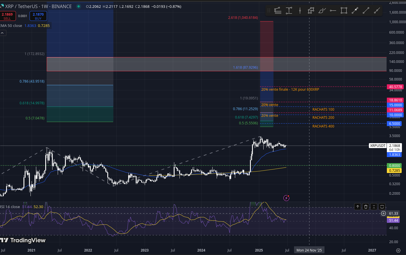Maximize the RSI pane
This screenshot has width=406, height=255.
pos(382,207)
